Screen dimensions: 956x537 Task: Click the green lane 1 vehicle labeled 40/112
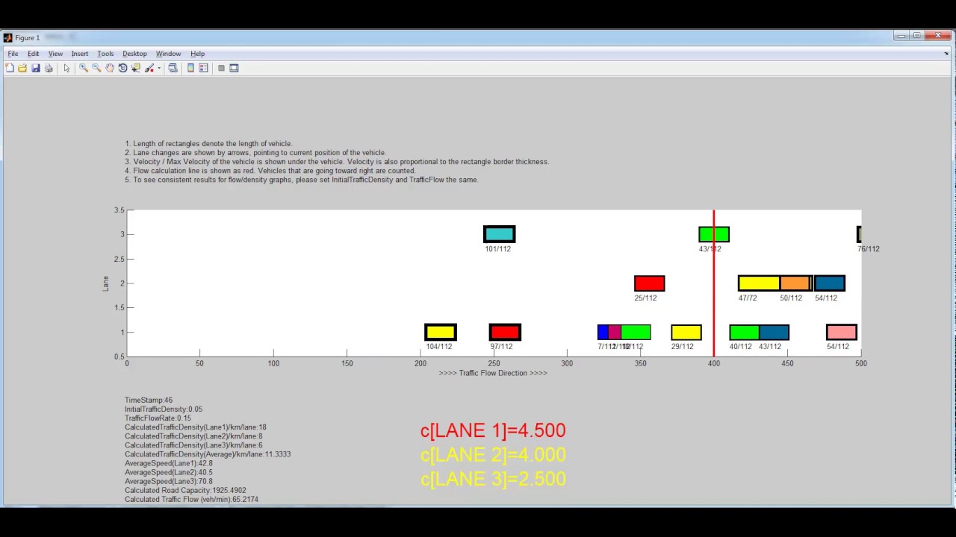[744, 332]
